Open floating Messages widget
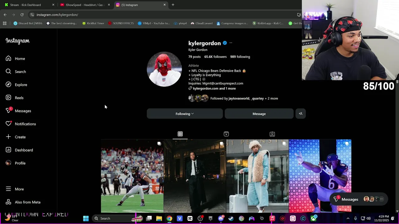This screenshot has height=224, width=399. 358,199
